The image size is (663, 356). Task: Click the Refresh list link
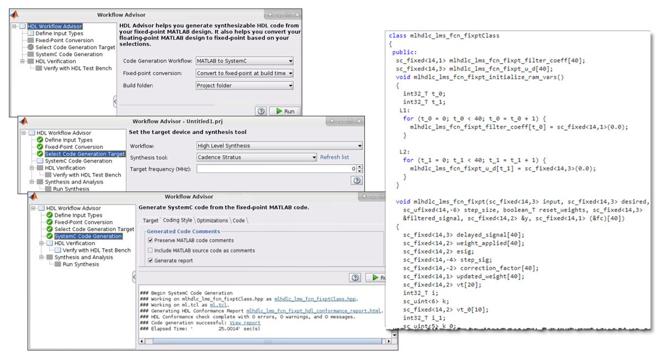[x=335, y=157]
